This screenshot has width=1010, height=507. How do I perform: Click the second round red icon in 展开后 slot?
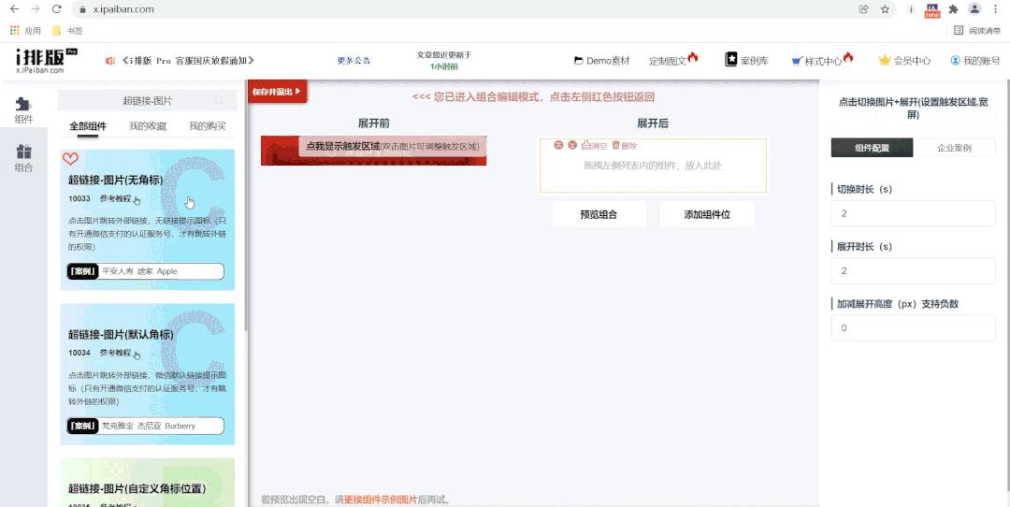point(572,145)
